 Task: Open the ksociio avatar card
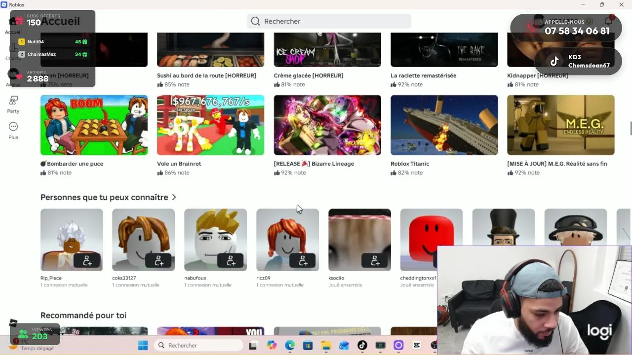coord(359,240)
